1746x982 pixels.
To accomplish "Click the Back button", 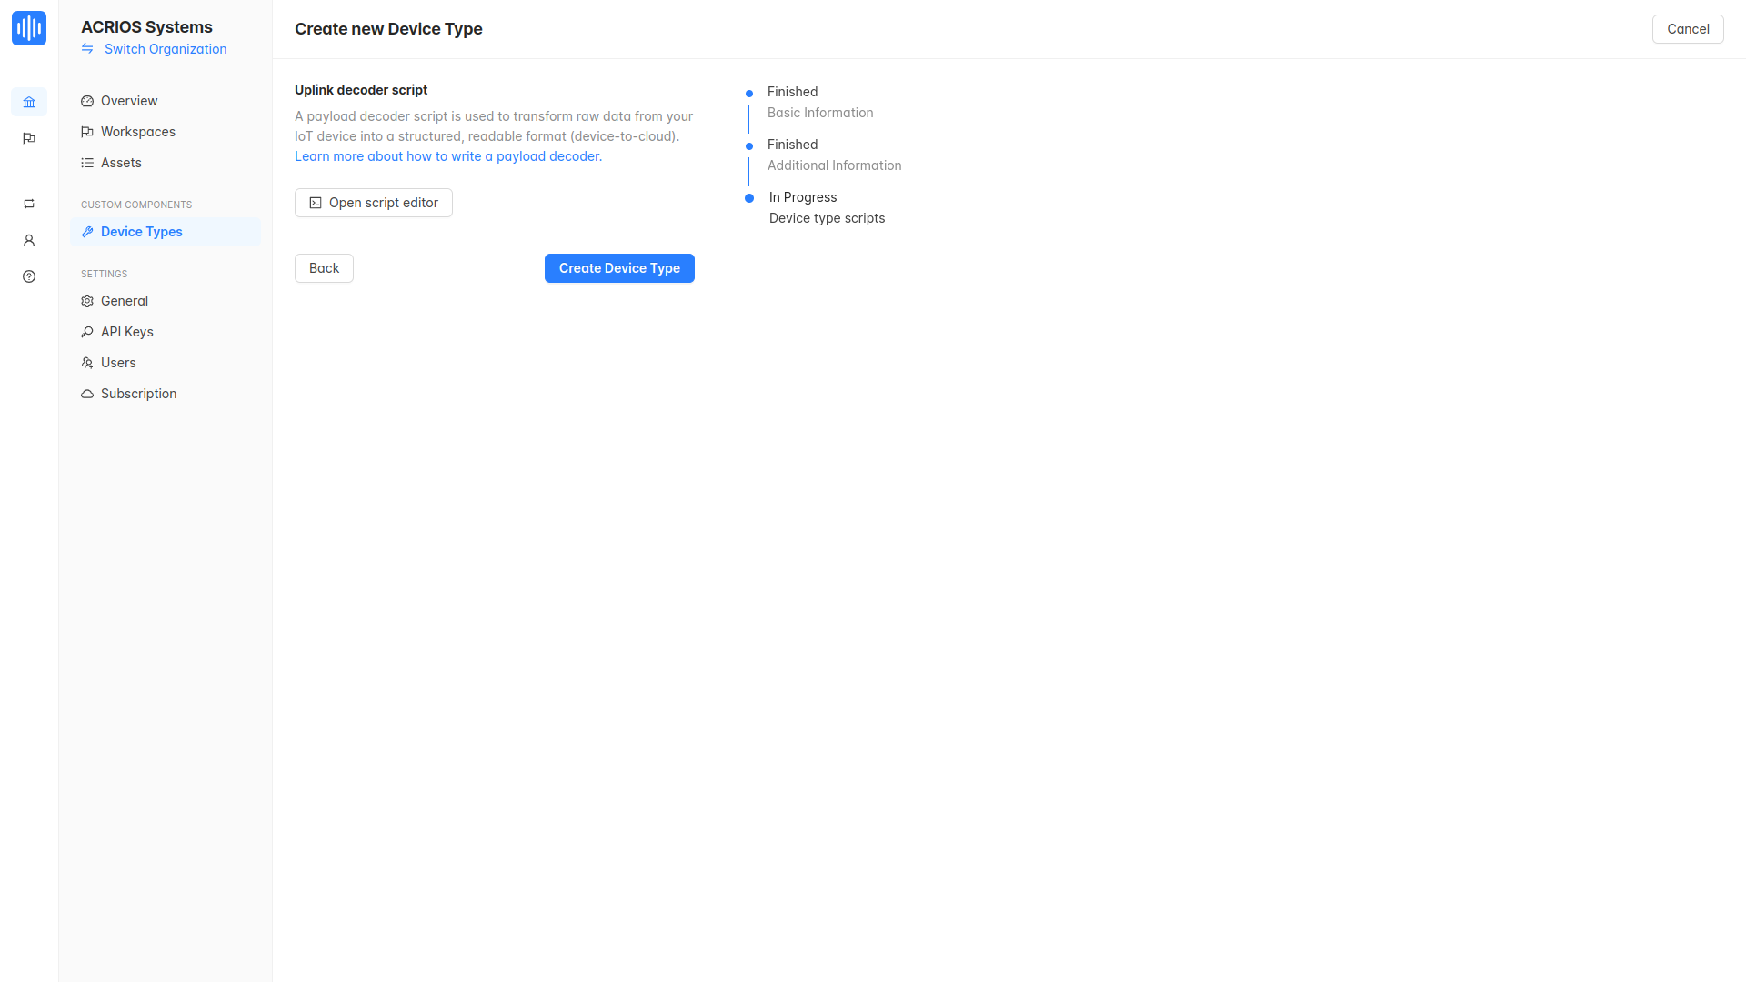I will coord(324,268).
